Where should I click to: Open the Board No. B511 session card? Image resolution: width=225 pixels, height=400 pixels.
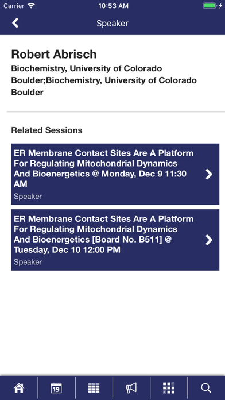point(115,240)
